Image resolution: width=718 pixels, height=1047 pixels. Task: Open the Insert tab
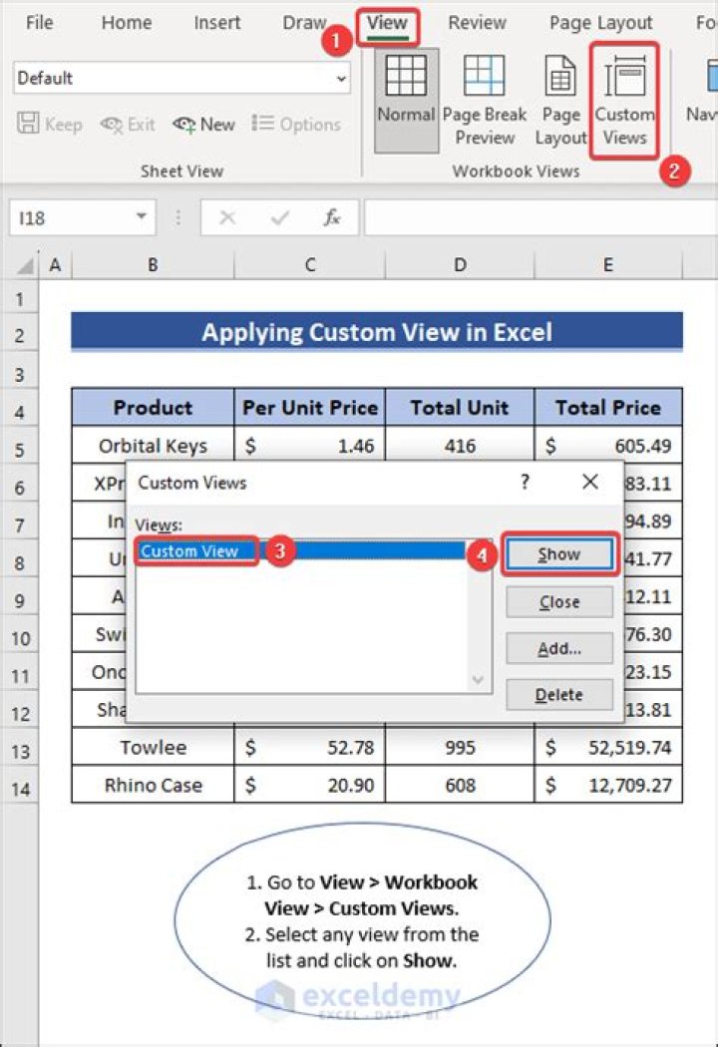click(217, 22)
